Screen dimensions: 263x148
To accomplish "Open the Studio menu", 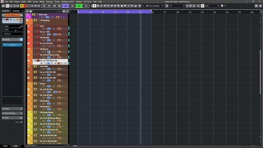I will [57, 2].
